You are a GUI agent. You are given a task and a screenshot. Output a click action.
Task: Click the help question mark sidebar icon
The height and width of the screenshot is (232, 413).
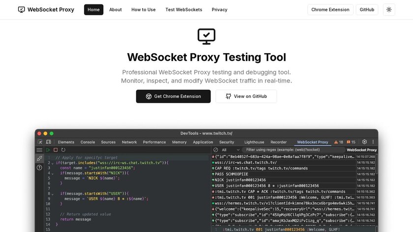[x=39, y=168]
